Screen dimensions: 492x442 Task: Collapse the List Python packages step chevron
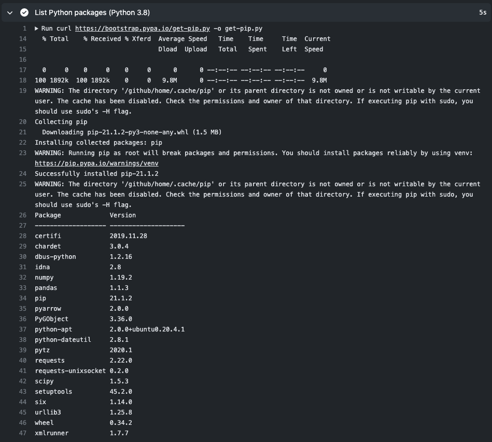[x=10, y=12]
